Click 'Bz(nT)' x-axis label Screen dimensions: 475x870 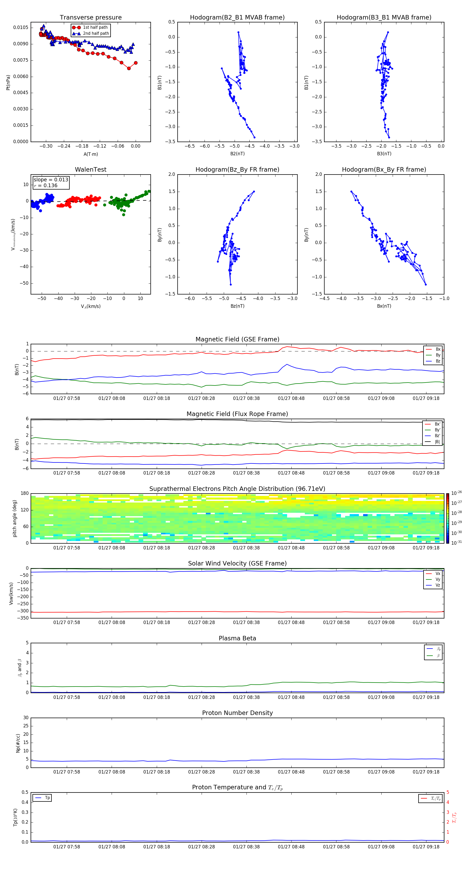[237, 306]
